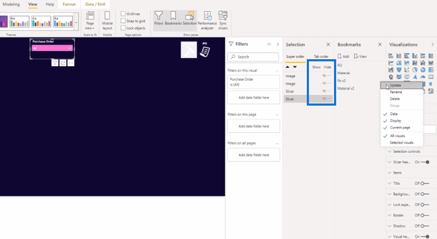Expand the Purchase Order slicer dropdown
The width and height of the screenshot is (437, 239).
tap(69, 48)
